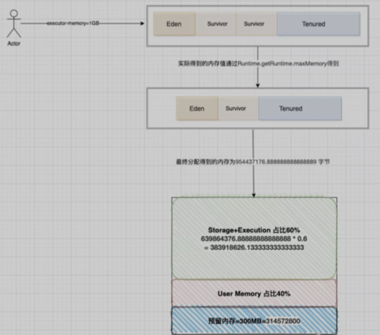Select the 预留内存=300MB block
Screen dimensions: 380x335
254,321
